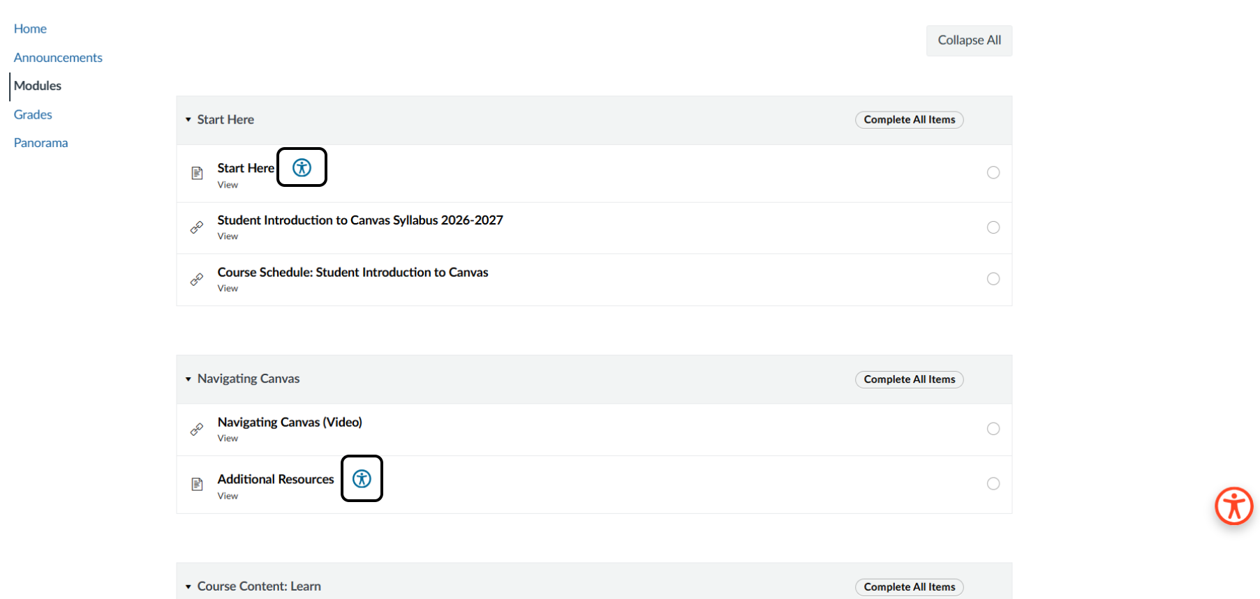
Task: Open Course Schedule: Student Introduction to Canvas
Action: click(353, 273)
